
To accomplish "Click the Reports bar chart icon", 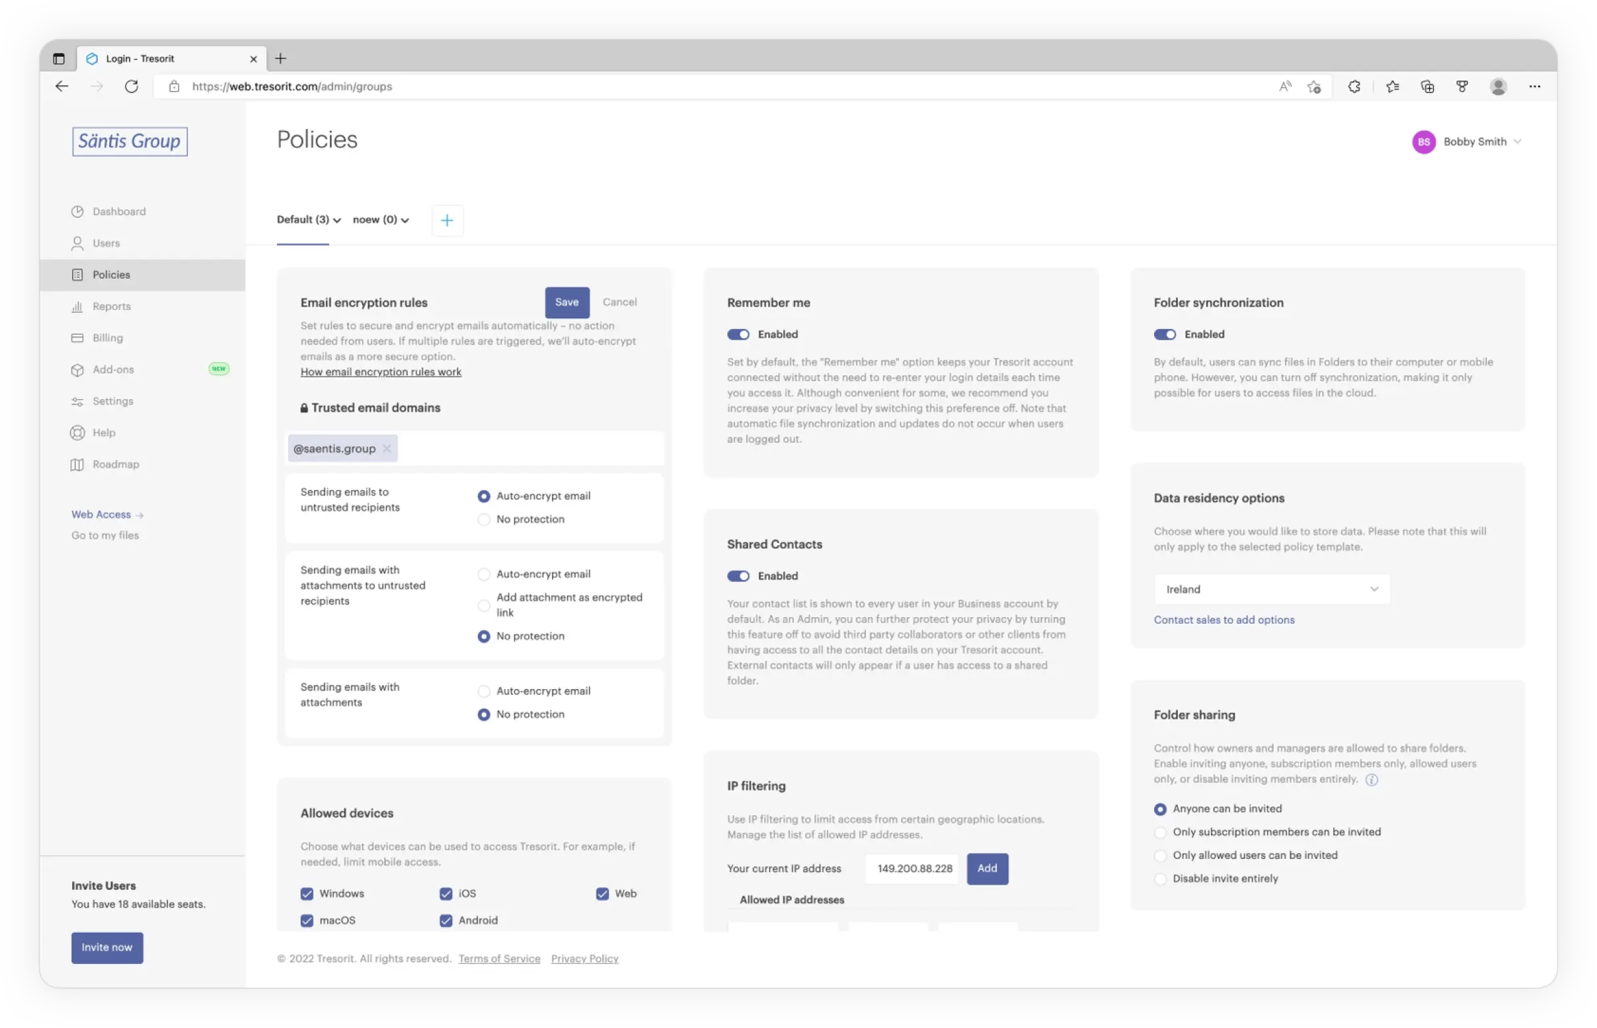I will pos(77,307).
